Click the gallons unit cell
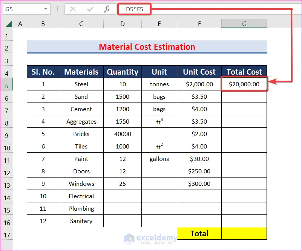The width and height of the screenshot is (302, 251). pyautogui.click(x=159, y=159)
